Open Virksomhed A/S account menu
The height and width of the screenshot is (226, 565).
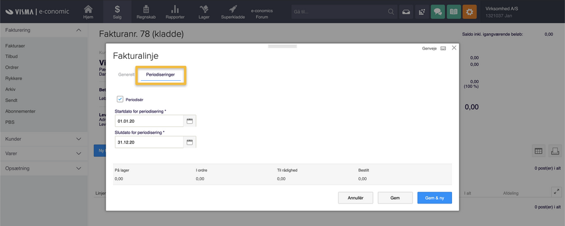pos(502,12)
